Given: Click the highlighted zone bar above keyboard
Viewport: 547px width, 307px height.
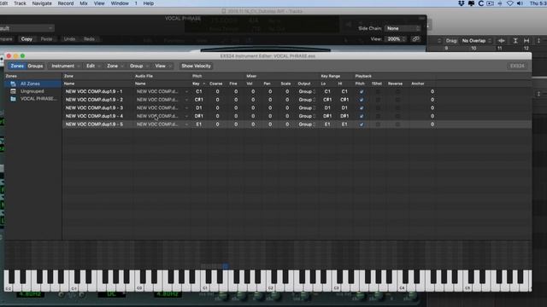Looking at the screenshot, I should (x=226, y=266).
